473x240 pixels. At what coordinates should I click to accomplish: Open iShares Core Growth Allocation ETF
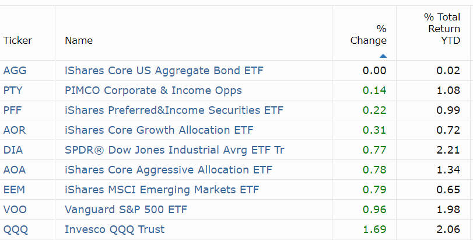[159, 130]
